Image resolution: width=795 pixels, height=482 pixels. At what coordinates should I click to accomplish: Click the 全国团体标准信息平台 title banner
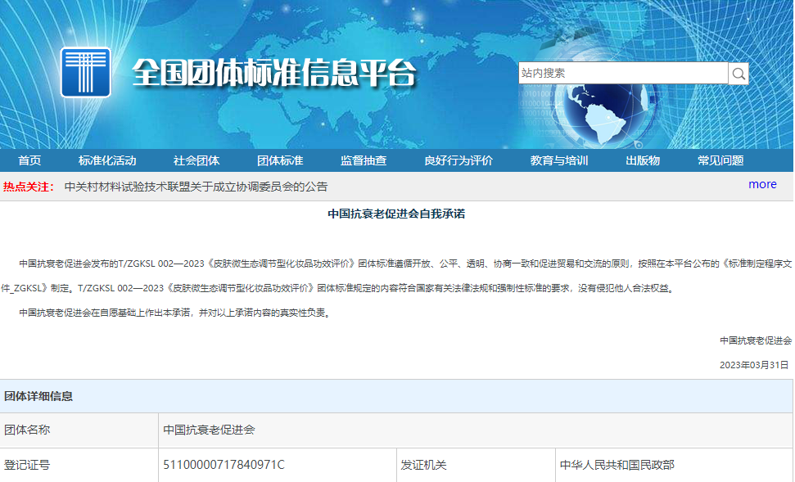pos(274,74)
